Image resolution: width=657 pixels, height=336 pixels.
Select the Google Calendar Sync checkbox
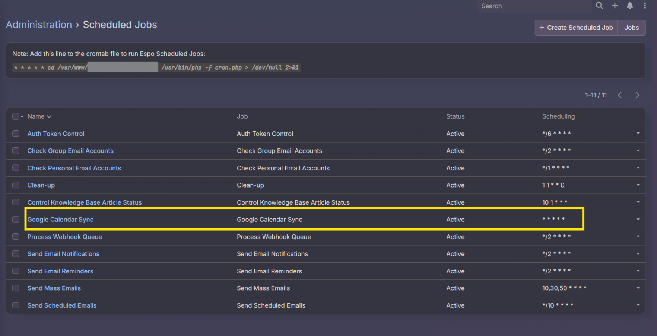tap(16, 220)
